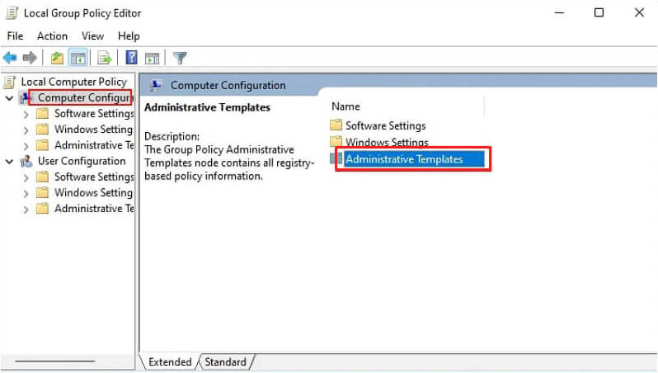Expand Administrative Templates under Computer Configuration
This screenshot has width=658, height=373.
click(26, 146)
